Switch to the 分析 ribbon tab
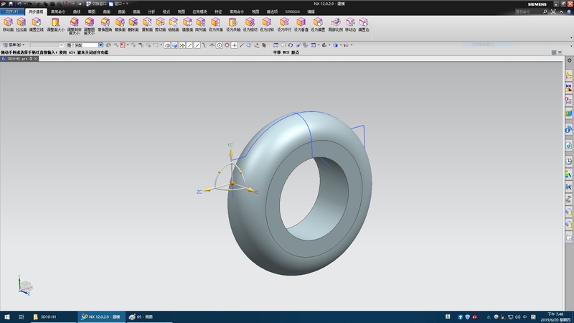Screen dimensions: 574x323 tap(151, 12)
